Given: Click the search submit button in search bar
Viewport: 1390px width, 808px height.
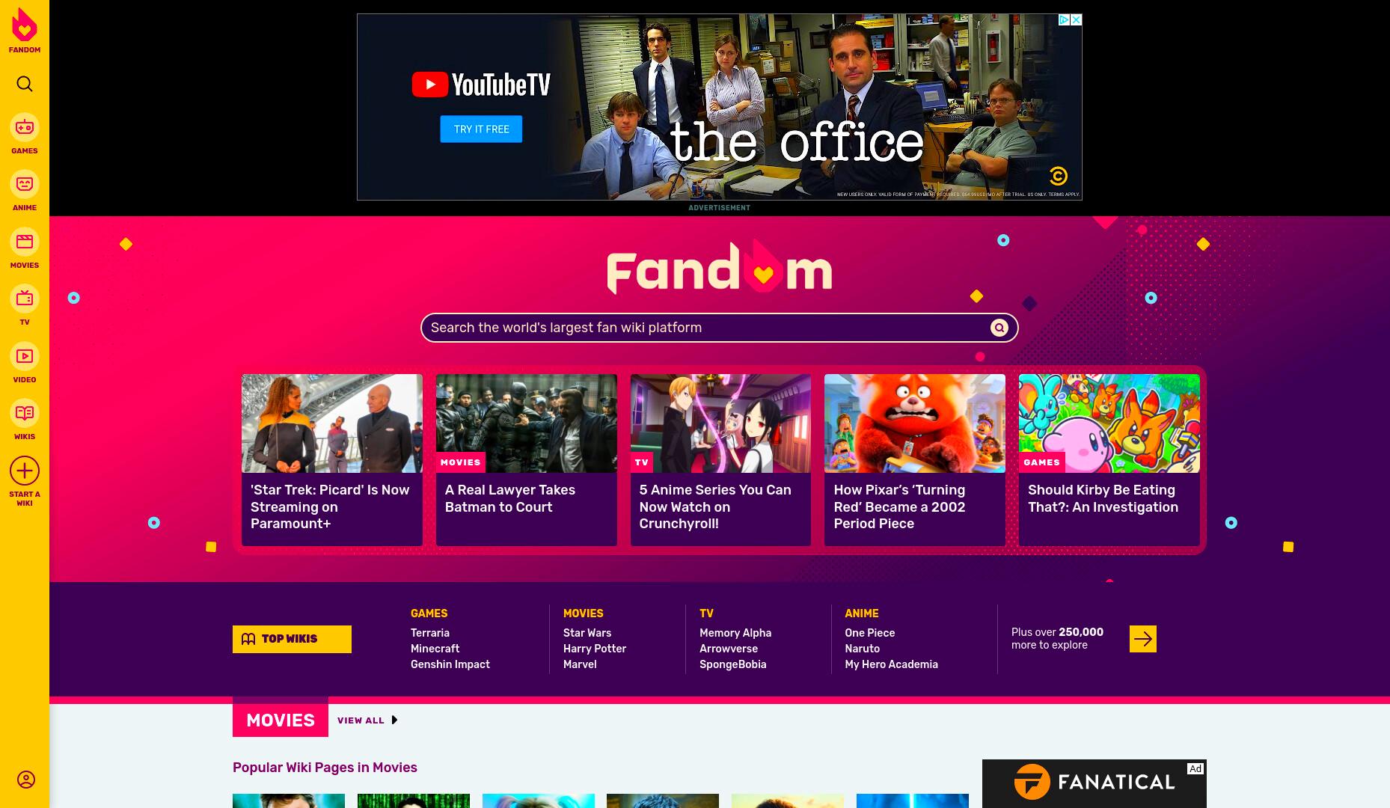Looking at the screenshot, I should 999,328.
